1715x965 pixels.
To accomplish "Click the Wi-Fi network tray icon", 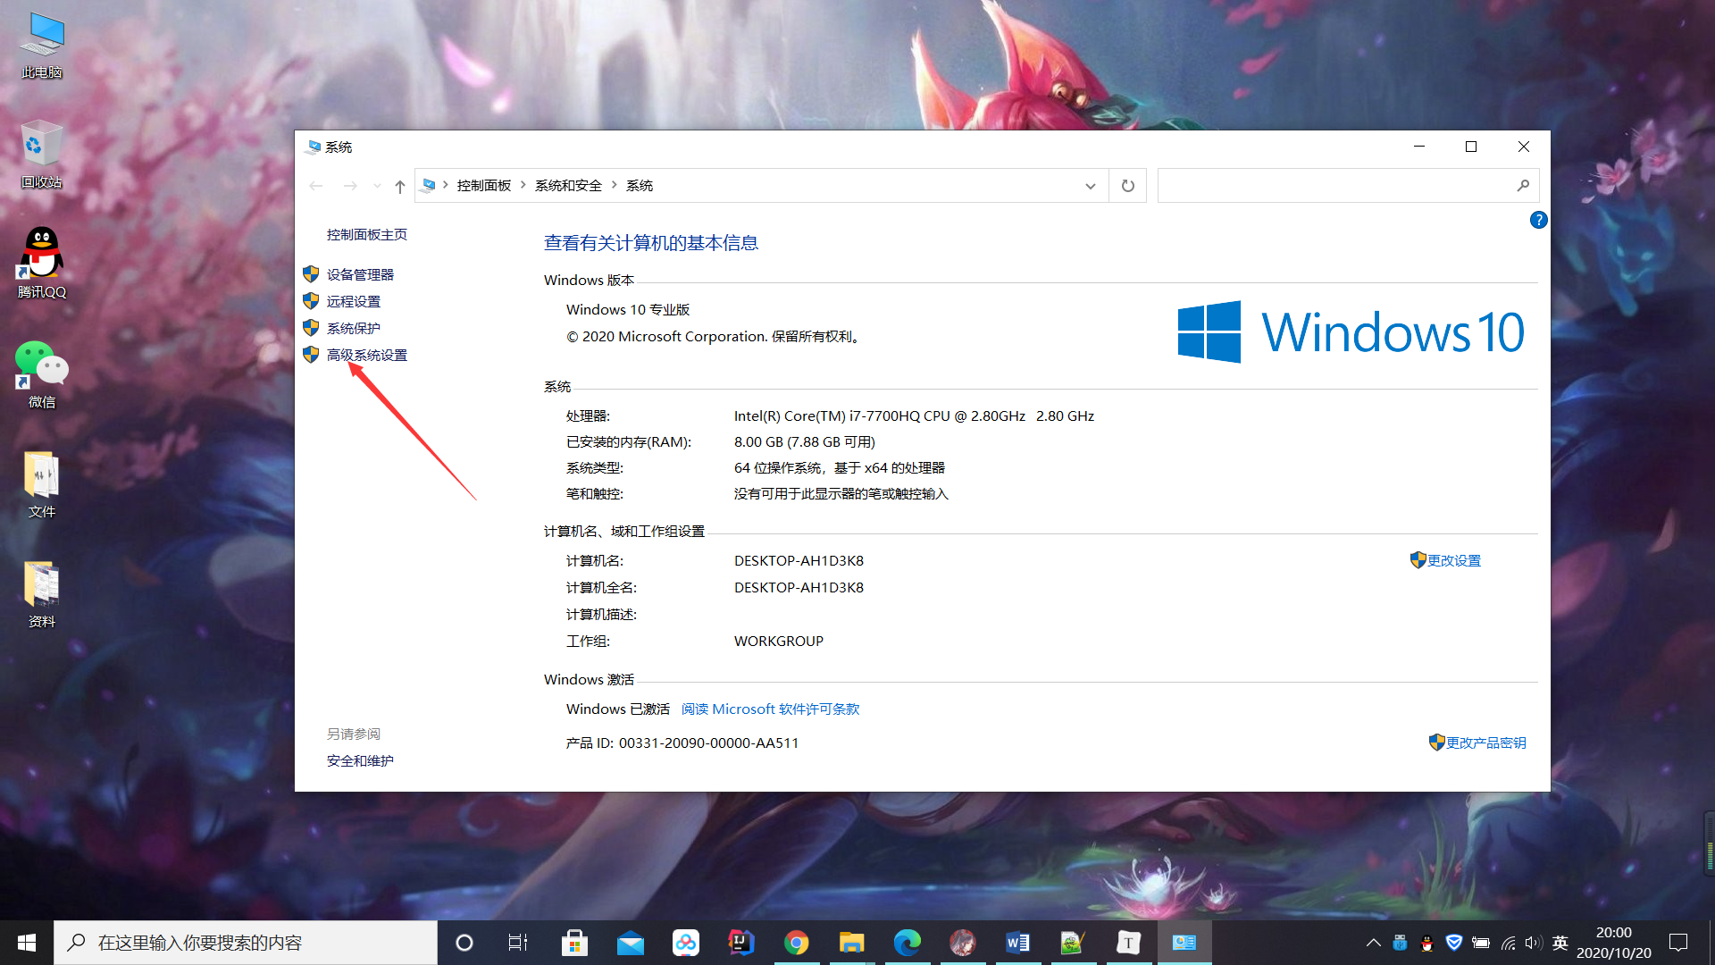I will (x=1508, y=943).
